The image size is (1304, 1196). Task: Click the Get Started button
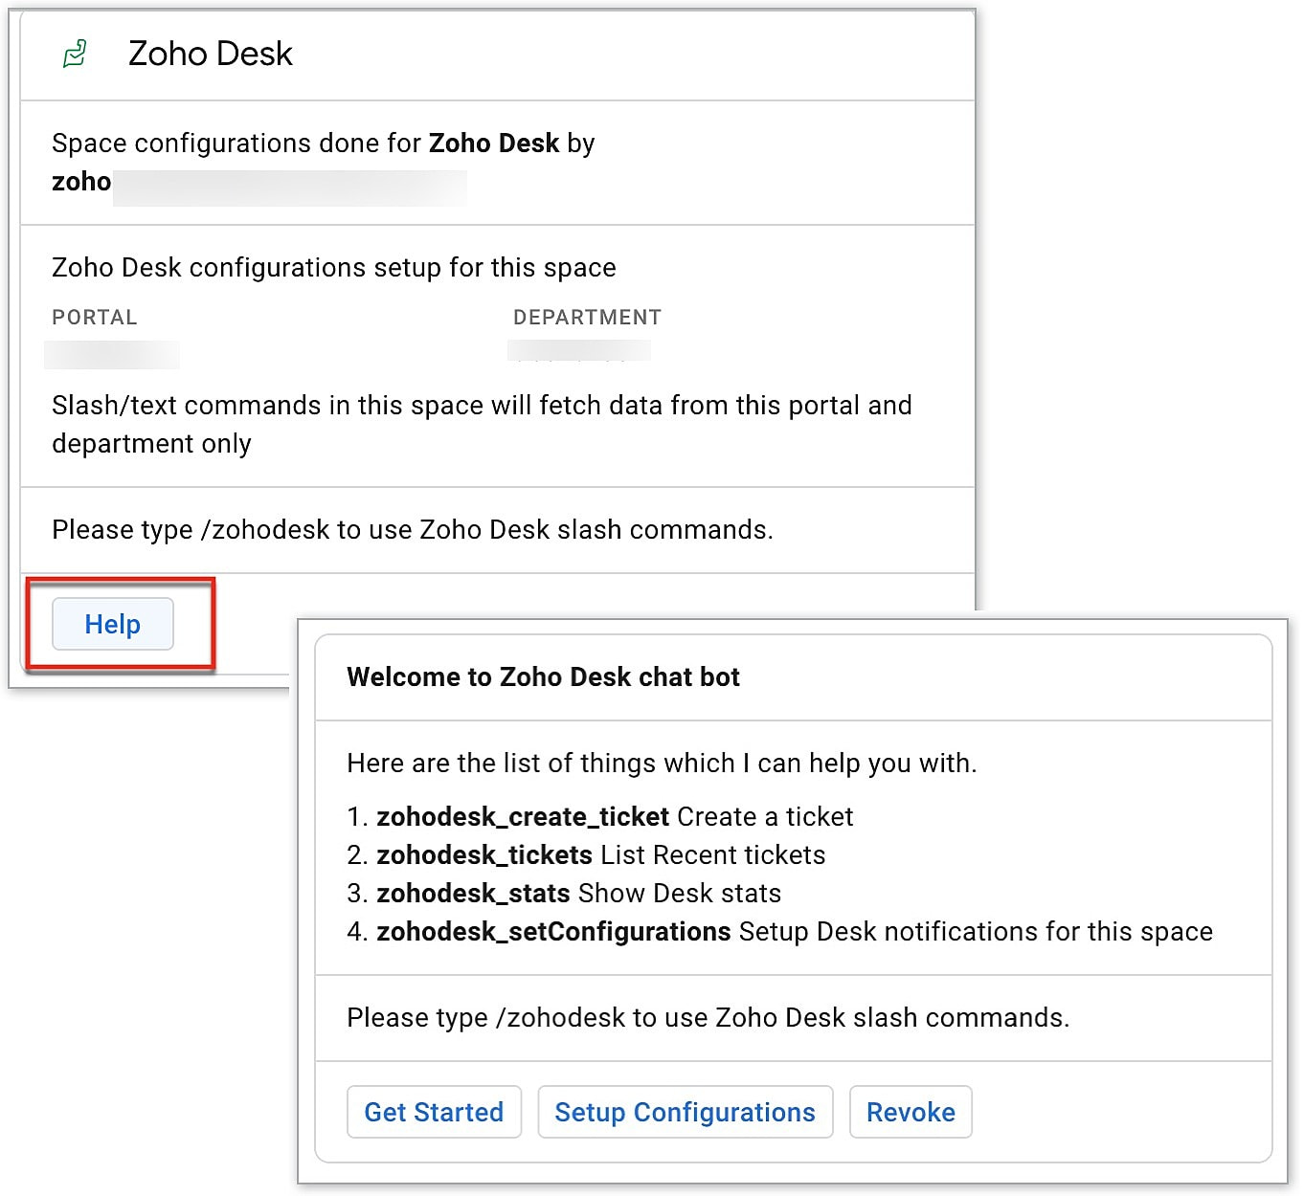(434, 1112)
